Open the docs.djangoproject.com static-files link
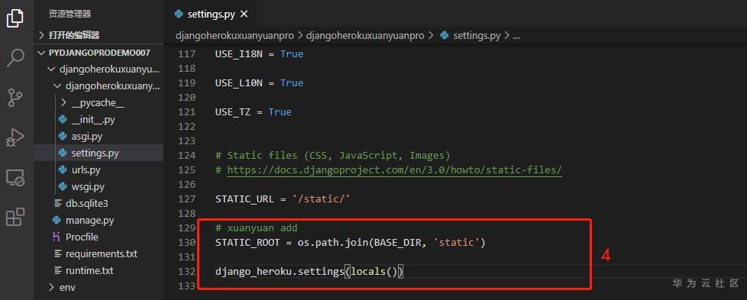Image resolution: width=747 pixels, height=300 pixels. click(394, 170)
